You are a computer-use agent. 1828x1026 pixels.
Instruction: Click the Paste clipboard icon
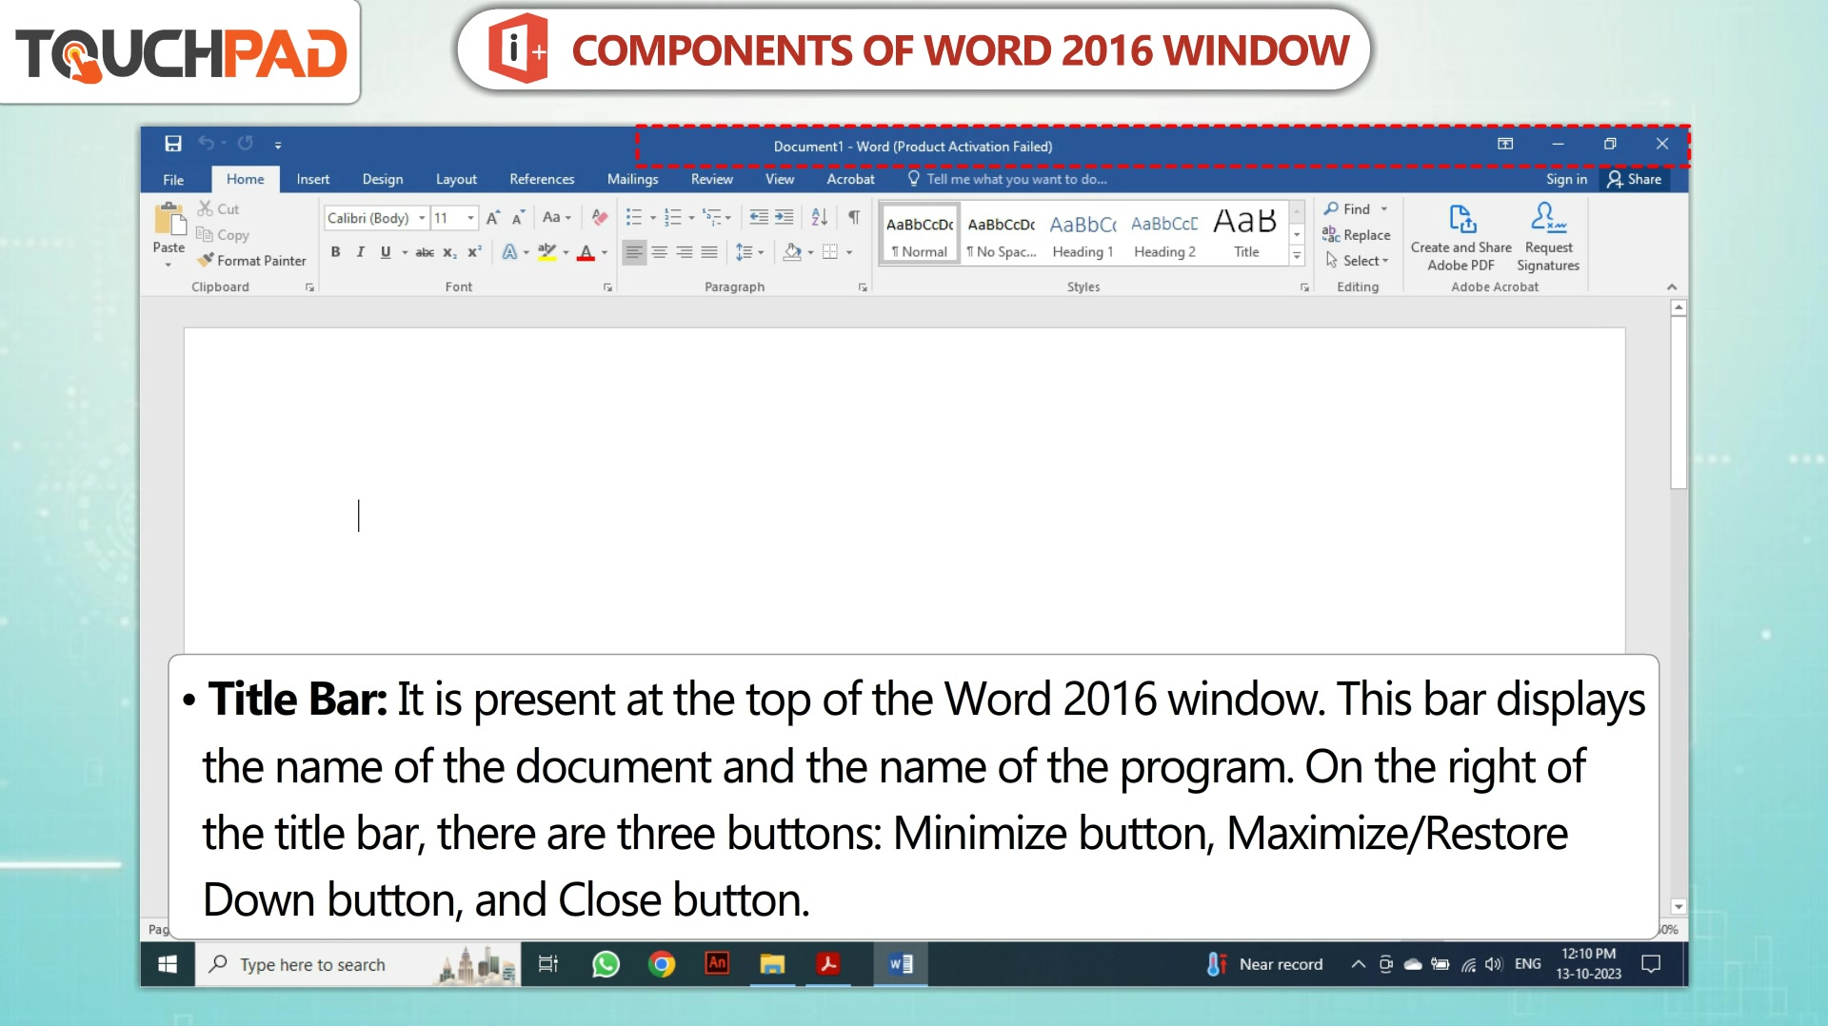(169, 220)
